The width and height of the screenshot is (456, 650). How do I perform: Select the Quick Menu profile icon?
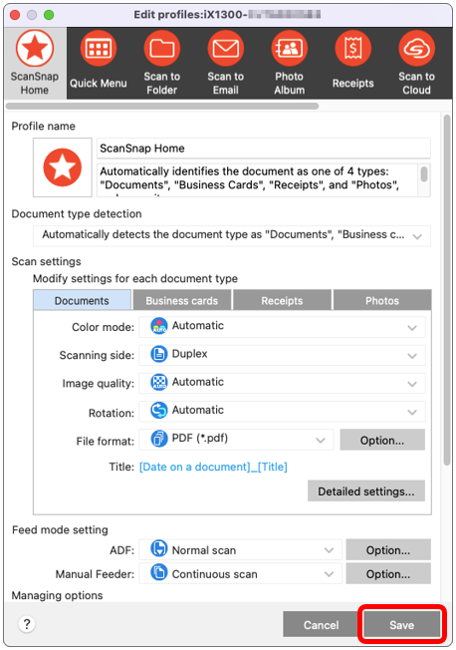coord(99,49)
